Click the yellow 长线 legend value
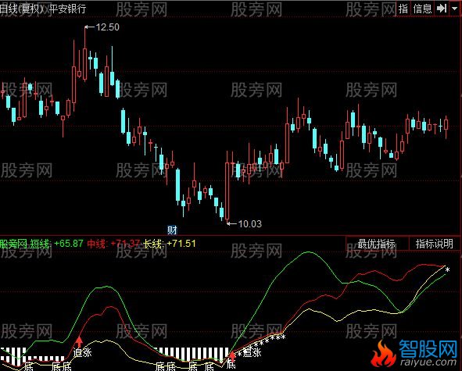The image size is (462, 371). (181, 244)
